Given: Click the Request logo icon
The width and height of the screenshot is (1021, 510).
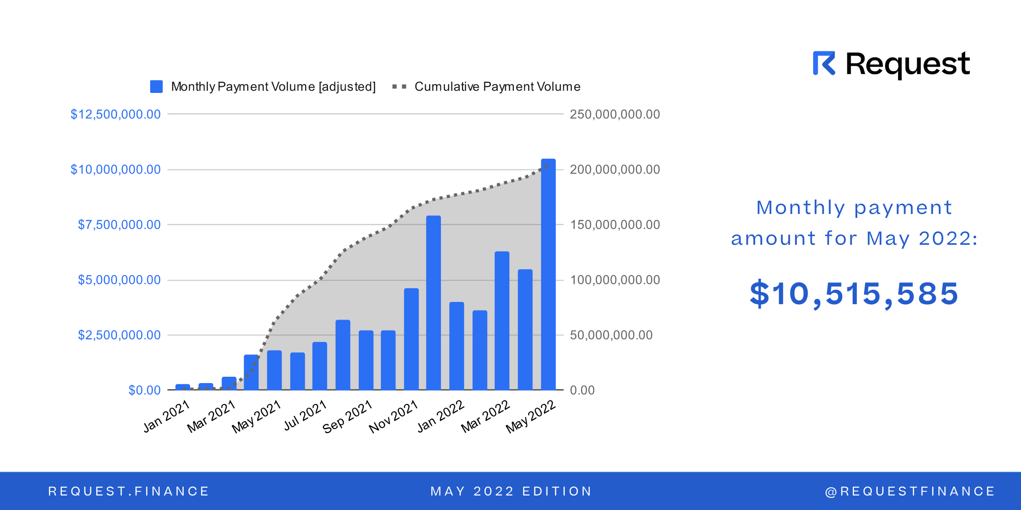Looking at the screenshot, I should pos(824,63).
